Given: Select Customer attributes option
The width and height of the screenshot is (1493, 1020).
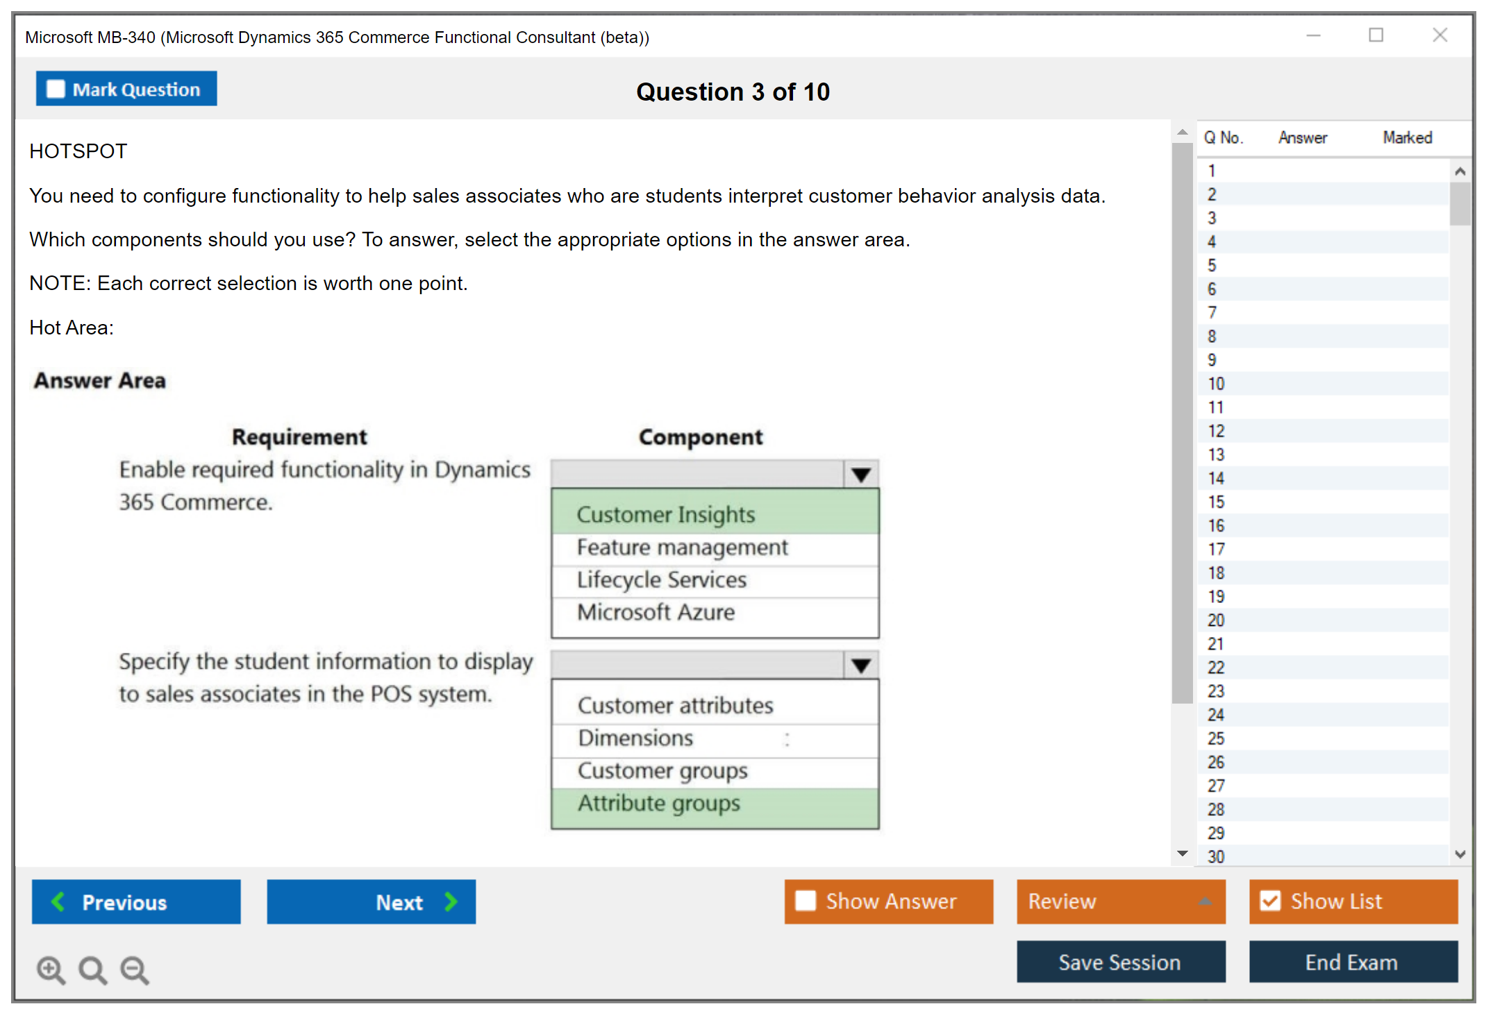Looking at the screenshot, I should tap(675, 706).
